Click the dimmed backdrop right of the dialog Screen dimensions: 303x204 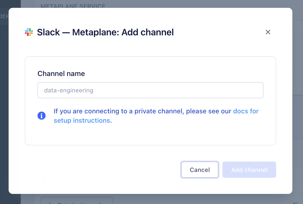tap(298, 101)
